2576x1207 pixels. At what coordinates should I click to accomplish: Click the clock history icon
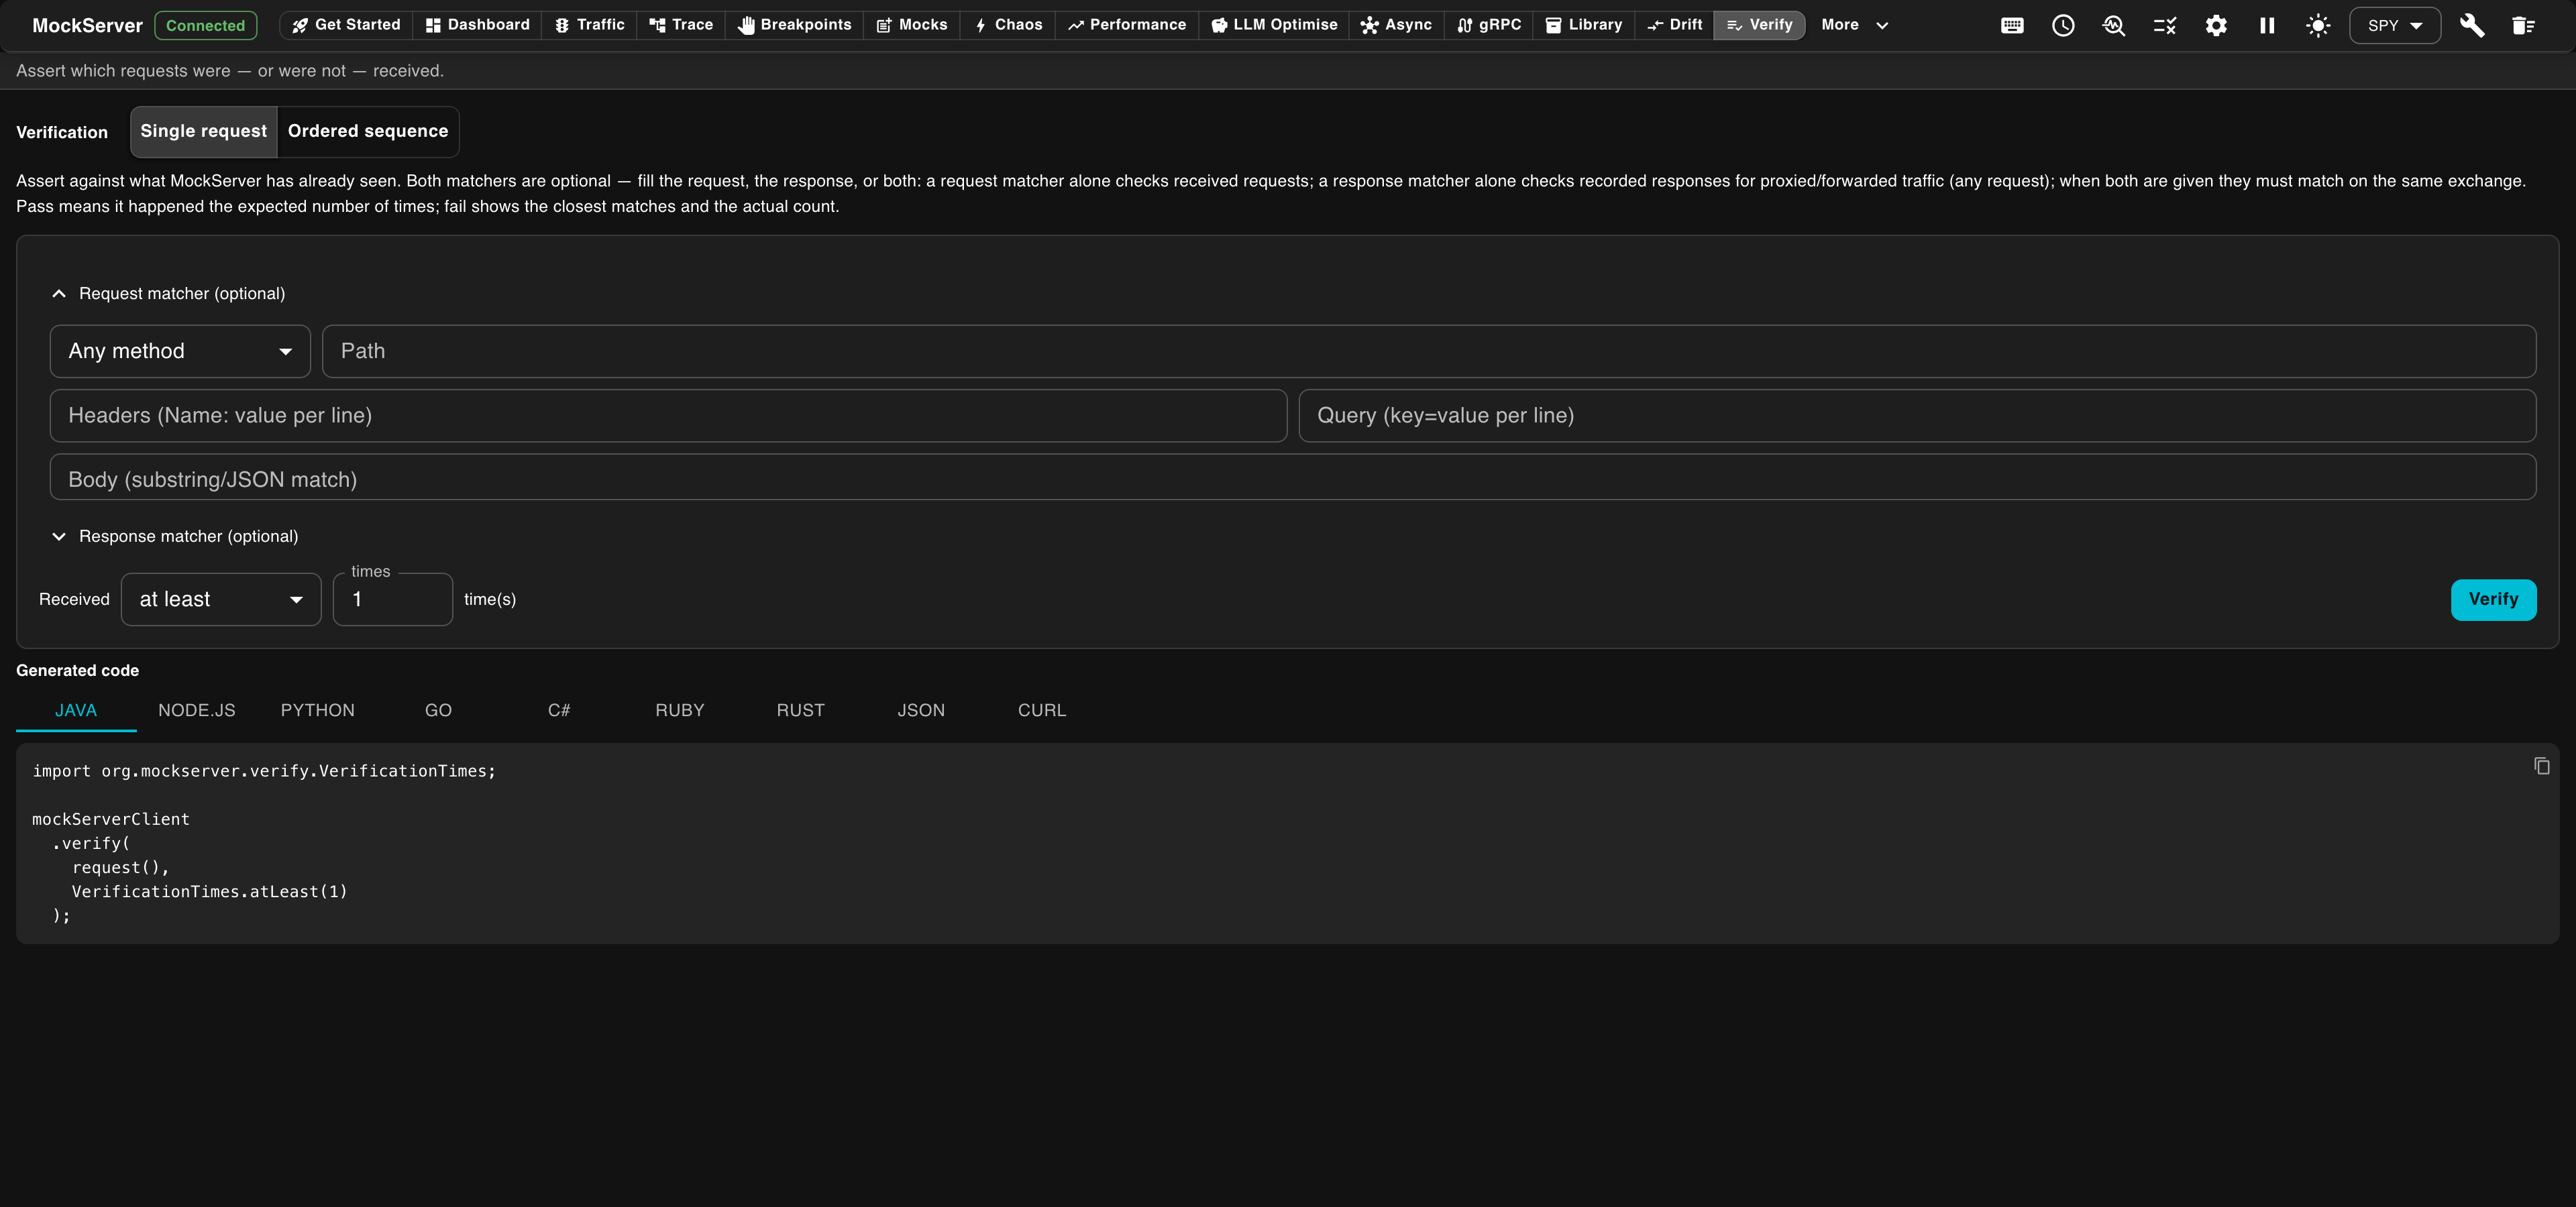coord(2063,26)
